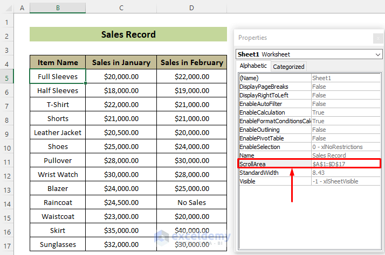Viewport: 385px width, 255px height.
Task: Toggle the EnableAutoFilter False value
Action: 345,104
